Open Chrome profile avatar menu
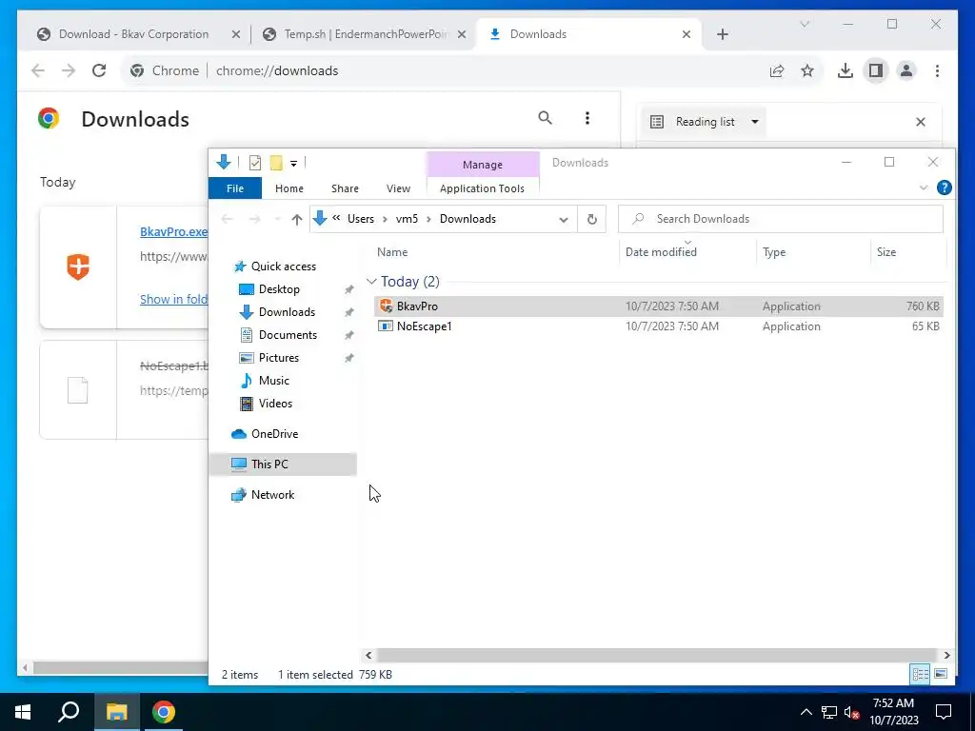 click(x=906, y=70)
